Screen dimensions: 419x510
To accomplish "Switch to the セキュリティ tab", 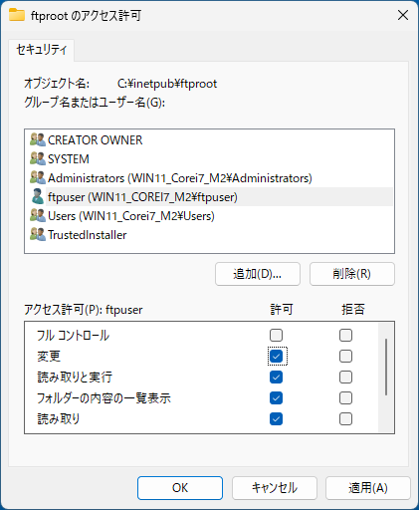I will (x=42, y=50).
